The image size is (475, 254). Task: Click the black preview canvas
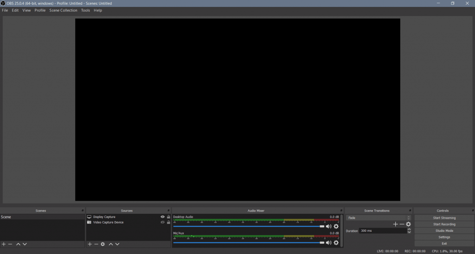click(x=237, y=110)
